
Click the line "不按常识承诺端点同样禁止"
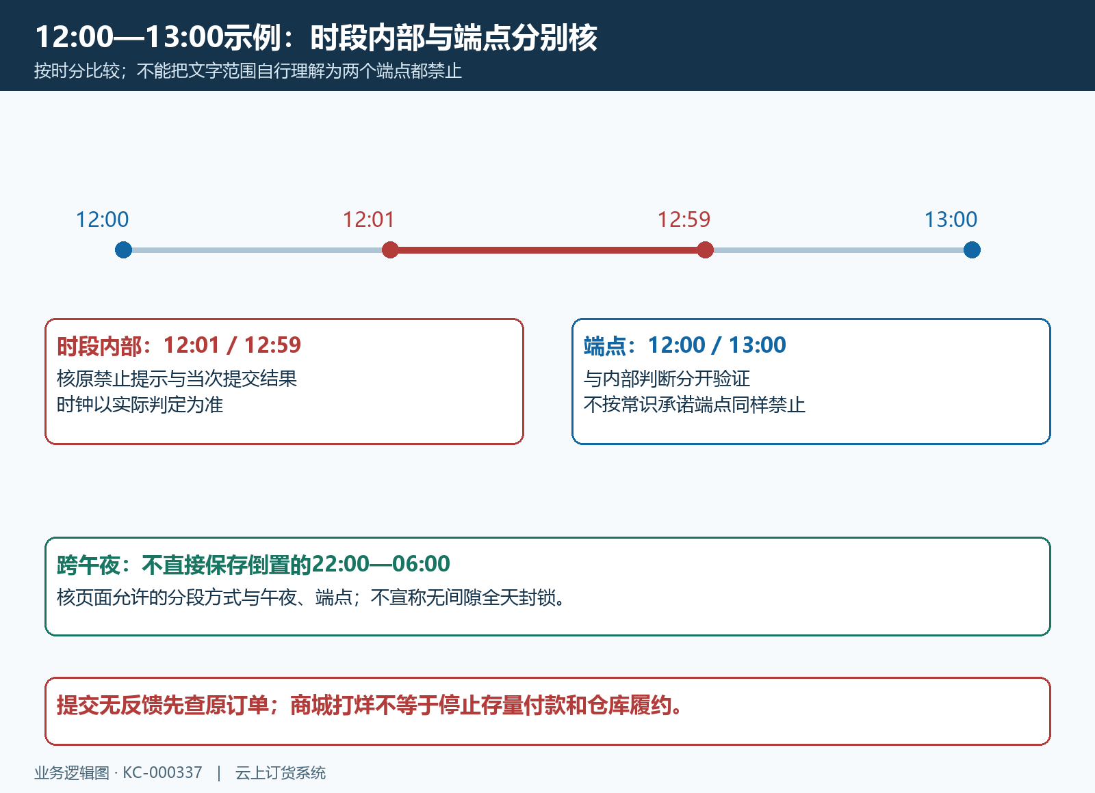click(x=694, y=405)
